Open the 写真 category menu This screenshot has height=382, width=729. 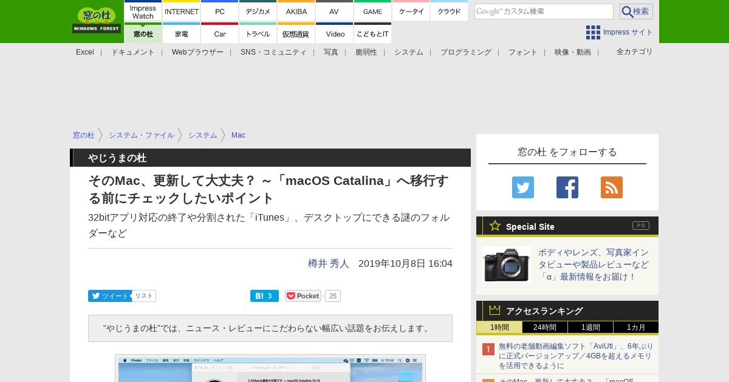point(331,52)
